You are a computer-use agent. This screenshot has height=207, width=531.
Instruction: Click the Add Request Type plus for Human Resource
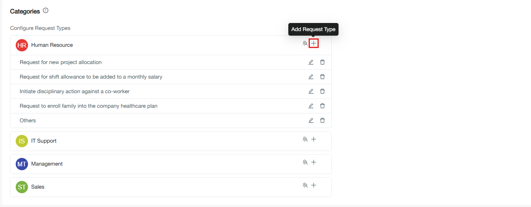[314, 44]
